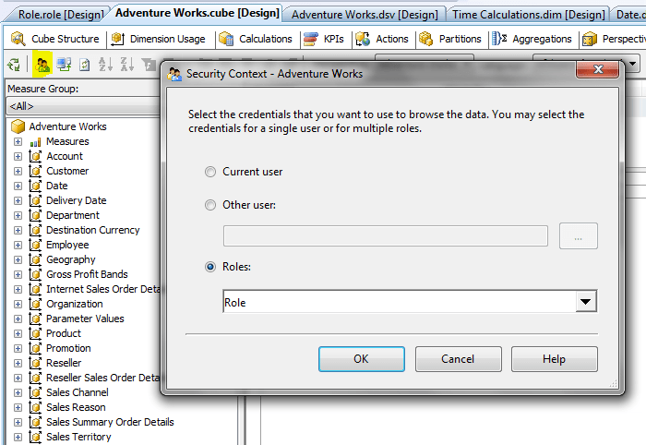Click the Customer dimension icon

35,172
